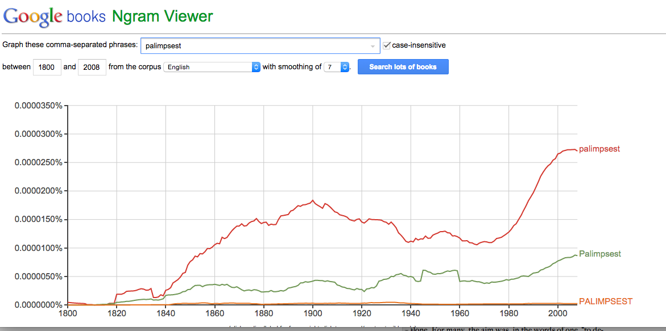Open the smoothing value dropdown

coord(337,67)
